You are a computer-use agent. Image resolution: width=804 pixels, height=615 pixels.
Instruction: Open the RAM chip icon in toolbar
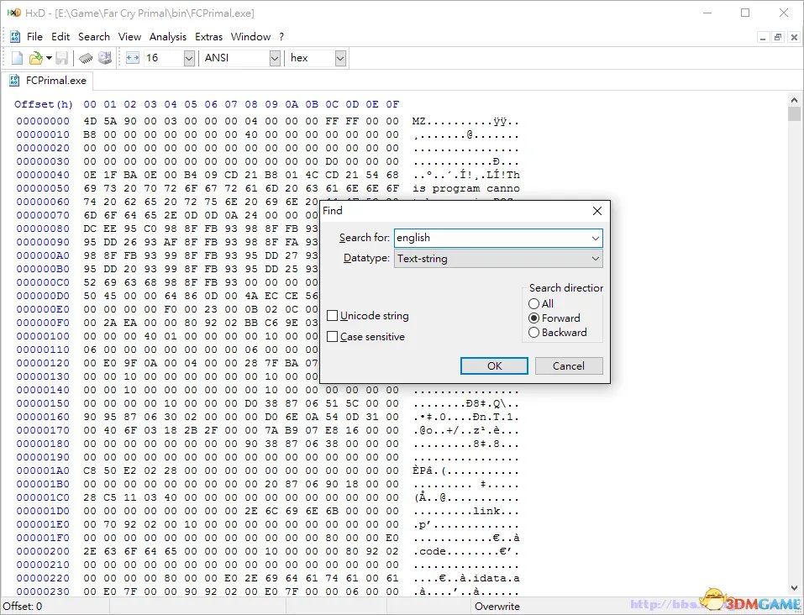86,58
